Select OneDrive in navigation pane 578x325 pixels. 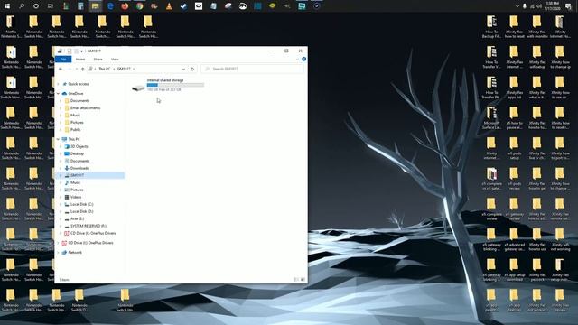(x=76, y=94)
